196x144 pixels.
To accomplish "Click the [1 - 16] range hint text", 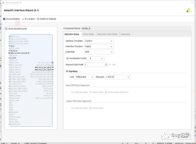I will (112, 65).
